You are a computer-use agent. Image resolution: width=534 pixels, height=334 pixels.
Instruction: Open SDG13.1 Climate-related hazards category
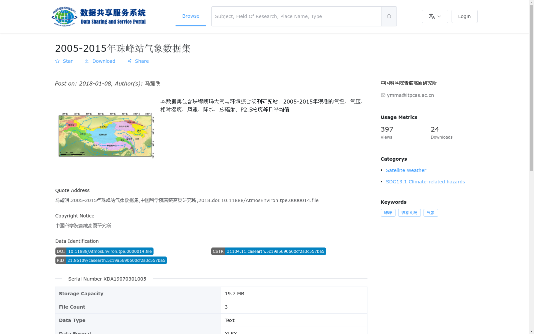click(425, 182)
